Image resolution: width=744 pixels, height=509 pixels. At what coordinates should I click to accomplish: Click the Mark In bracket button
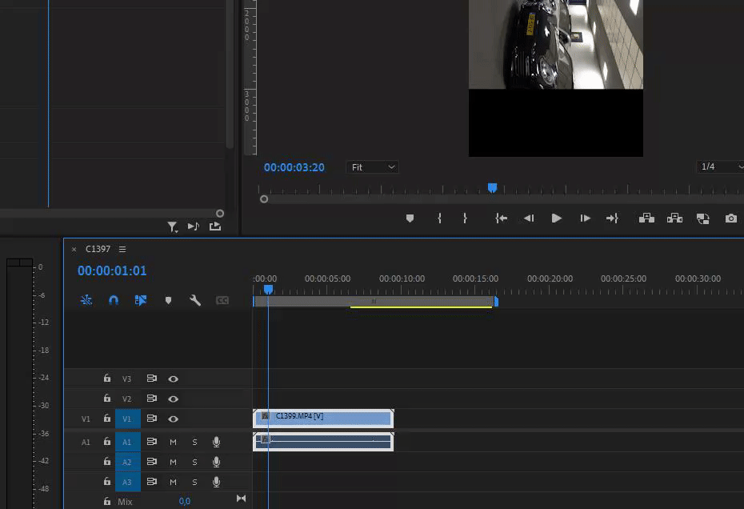tap(439, 218)
